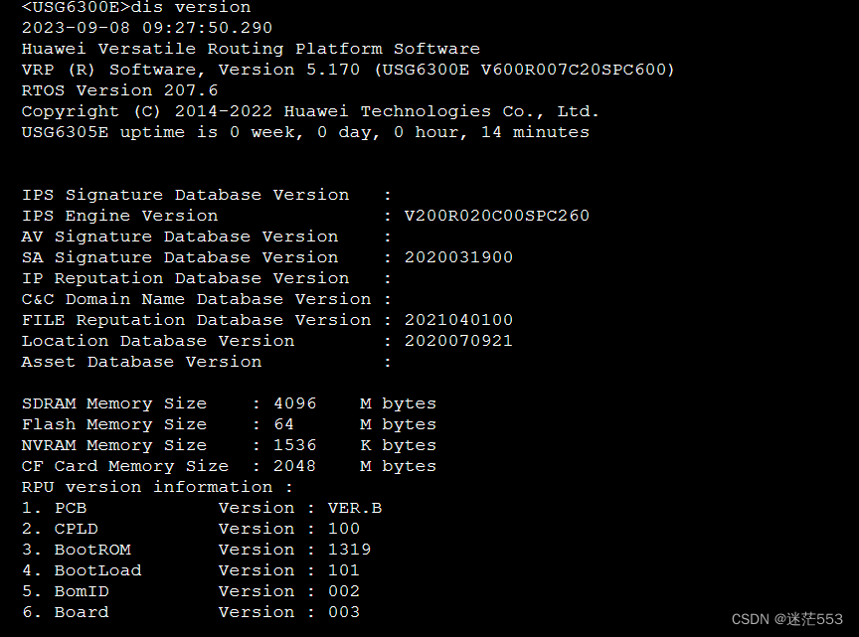Click 'Location Database Version' label
Image resolution: width=859 pixels, height=637 pixels.
158,341
